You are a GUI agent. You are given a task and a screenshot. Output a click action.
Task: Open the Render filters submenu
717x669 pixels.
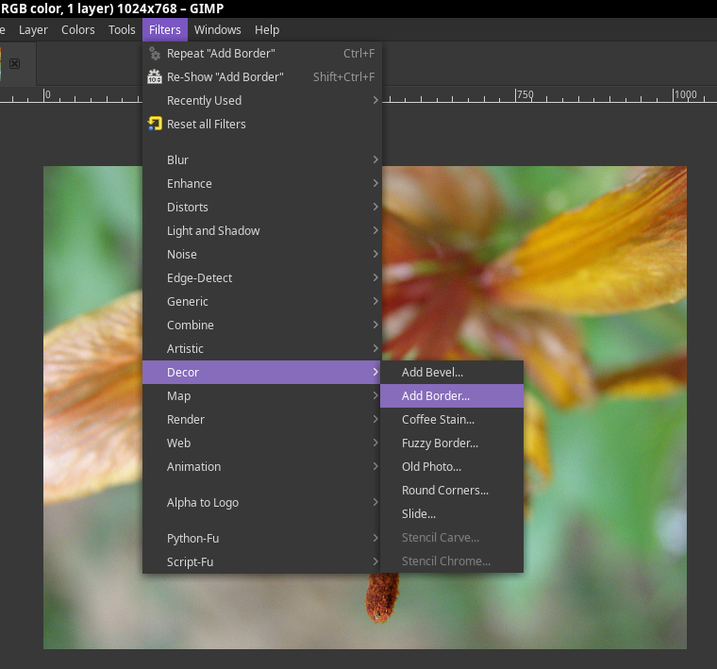pyautogui.click(x=262, y=419)
